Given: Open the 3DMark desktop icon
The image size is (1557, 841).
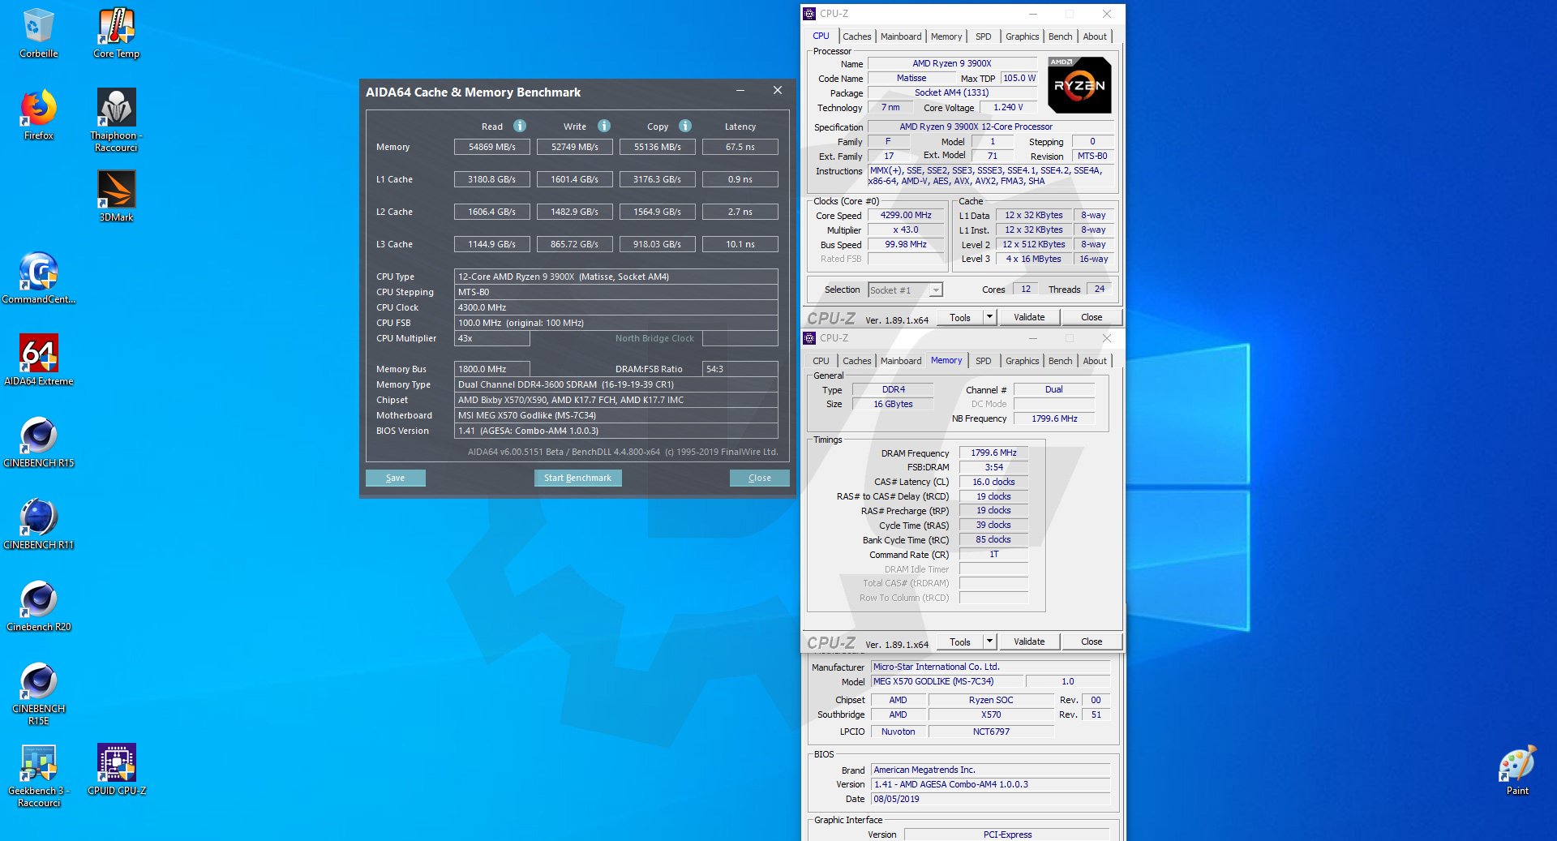Looking at the screenshot, I should click(x=116, y=191).
